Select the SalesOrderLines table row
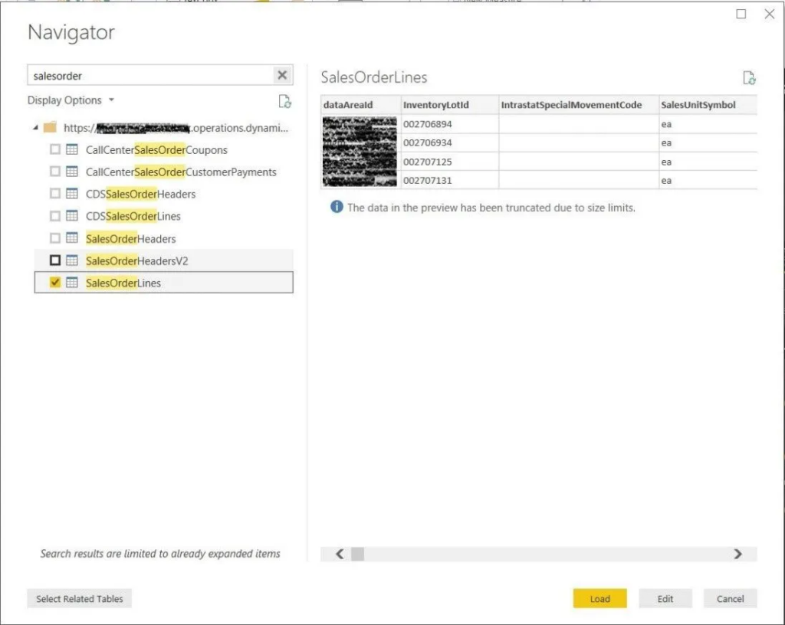The image size is (785, 625). tap(164, 283)
